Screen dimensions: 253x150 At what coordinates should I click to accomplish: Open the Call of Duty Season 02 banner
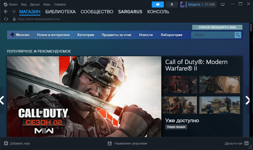point(84,96)
